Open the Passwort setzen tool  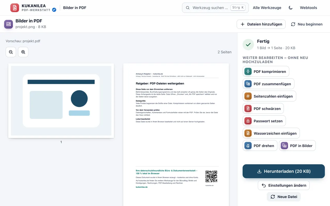pos(264,121)
